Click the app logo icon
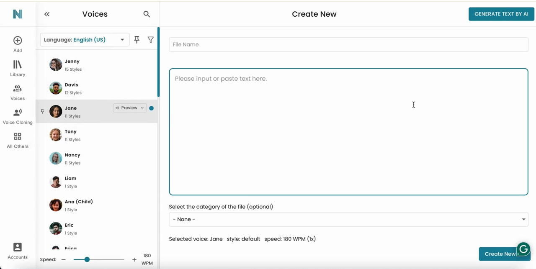Image resolution: width=536 pixels, height=269 pixels. (x=18, y=14)
